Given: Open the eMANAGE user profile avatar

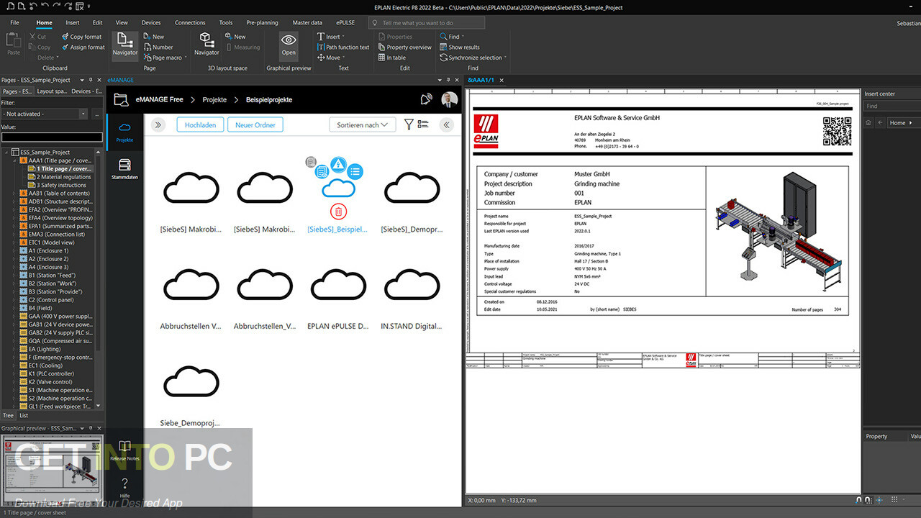Looking at the screenshot, I should (450, 100).
